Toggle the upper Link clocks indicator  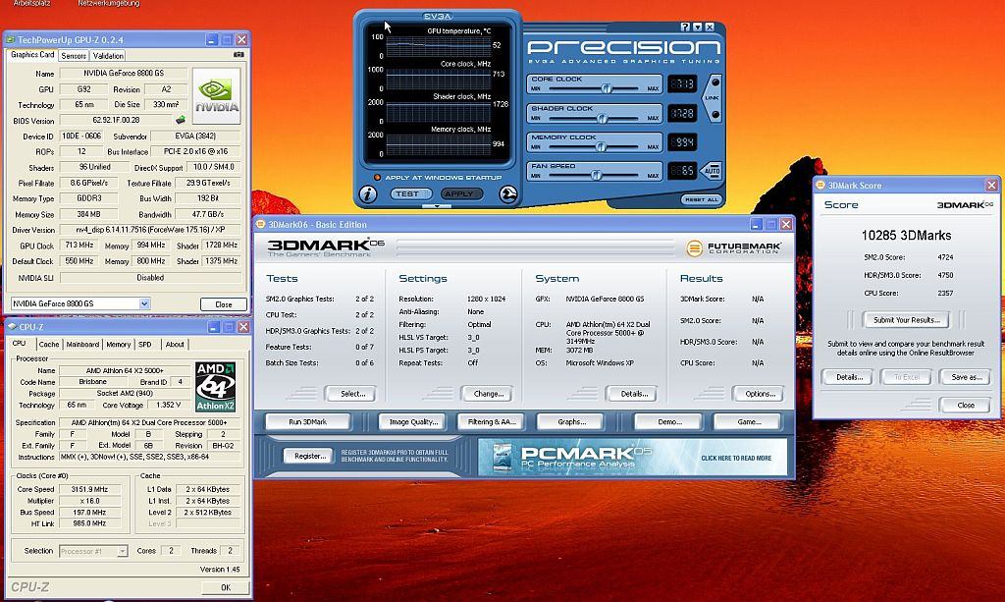[x=715, y=82]
